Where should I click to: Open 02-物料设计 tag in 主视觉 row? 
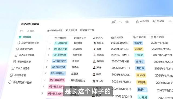tap(59, 61)
